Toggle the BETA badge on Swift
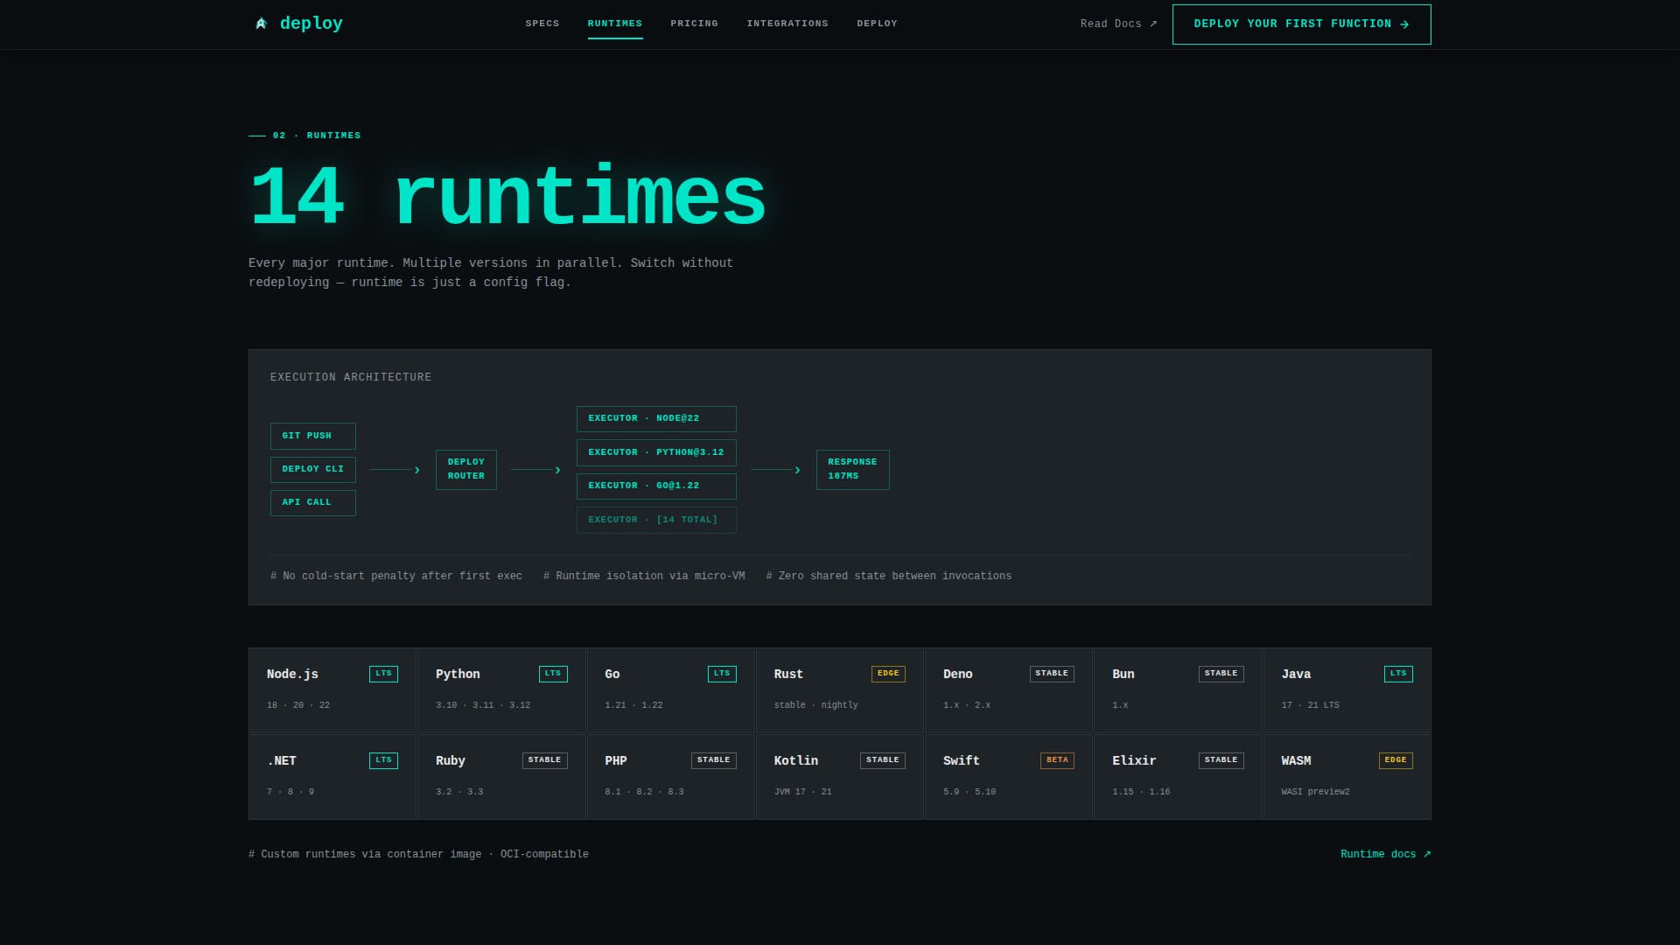The width and height of the screenshot is (1680, 945). (x=1057, y=760)
